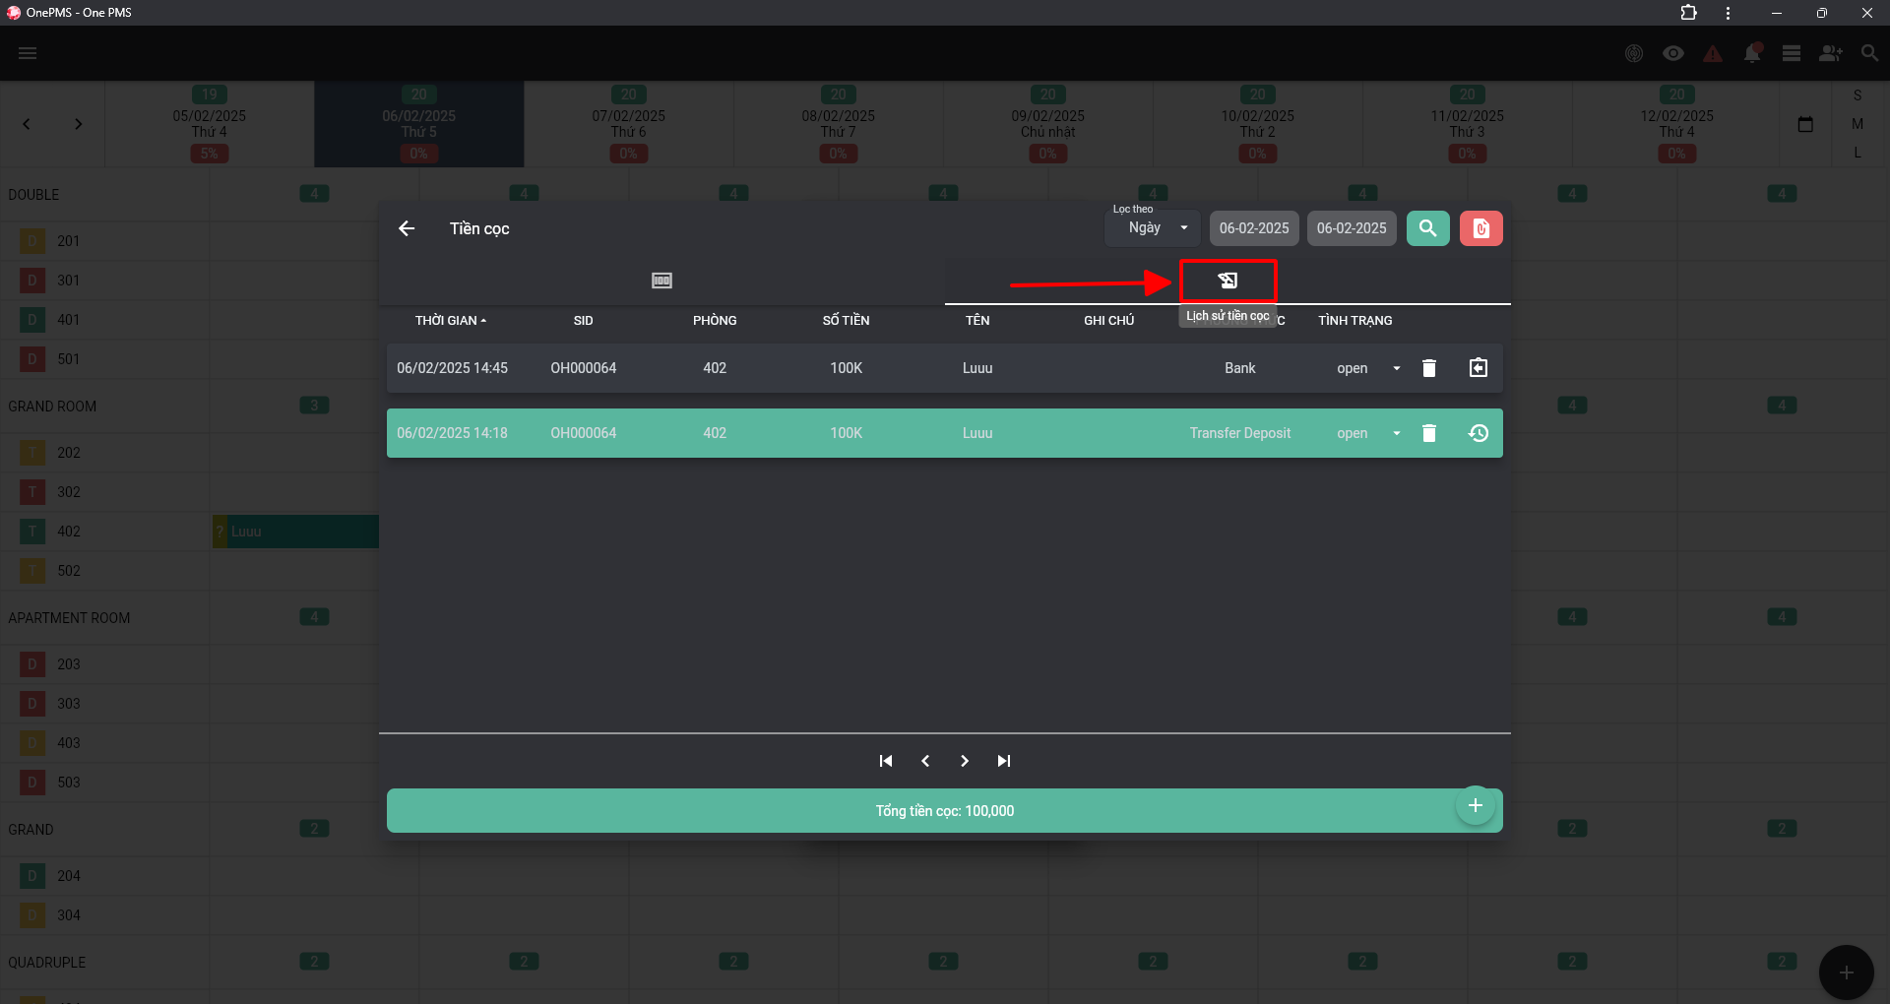
Task: Click the refund icon on the Bank row
Action: pyautogui.click(x=1479, y=368)
